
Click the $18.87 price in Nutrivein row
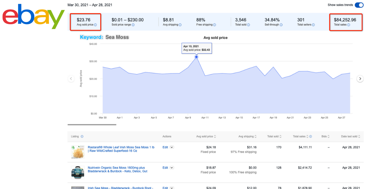[x=211, y=168]
